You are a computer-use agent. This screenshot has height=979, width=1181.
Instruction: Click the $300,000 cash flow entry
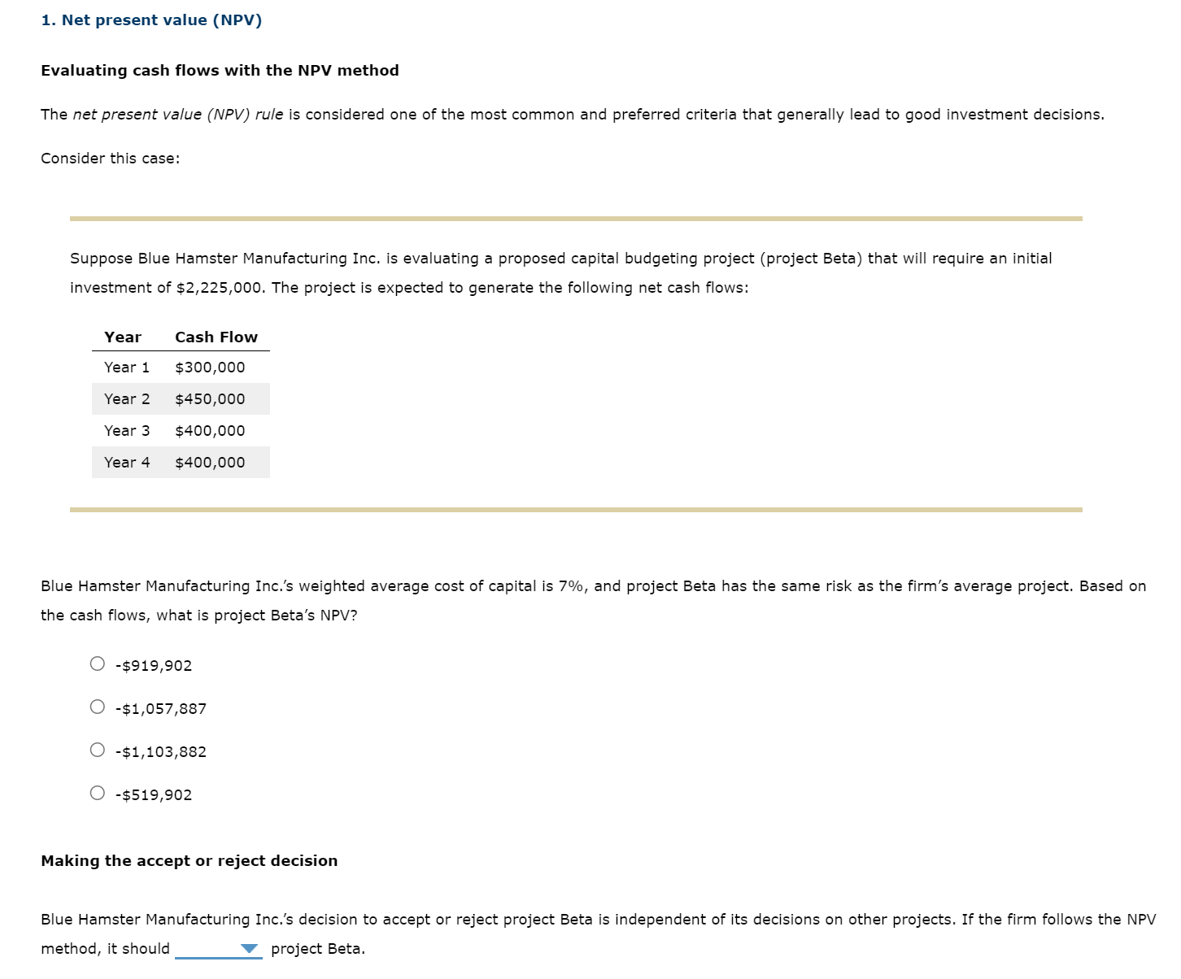pos(210,367)
